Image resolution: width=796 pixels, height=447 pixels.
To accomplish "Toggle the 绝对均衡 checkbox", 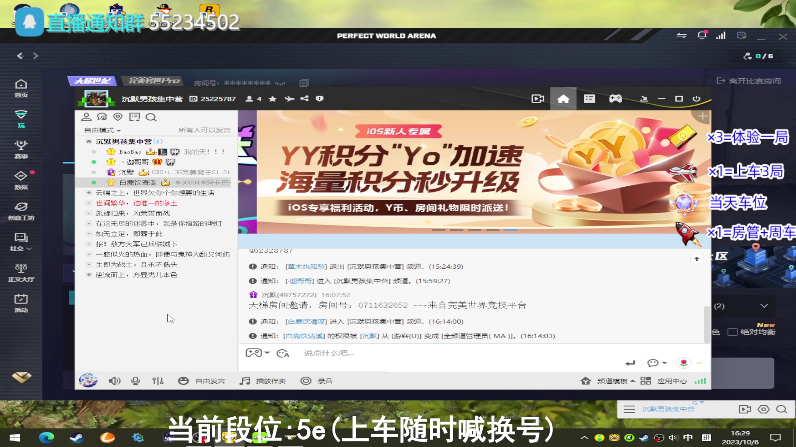I will tap(733, 332).
